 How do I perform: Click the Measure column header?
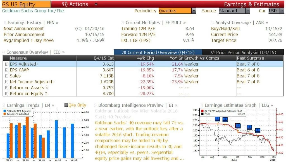(43, 58)
